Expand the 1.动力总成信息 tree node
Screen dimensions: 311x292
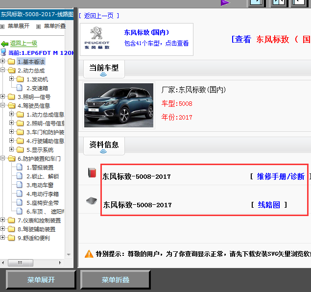pyautogui.click(x=11, y=114)
